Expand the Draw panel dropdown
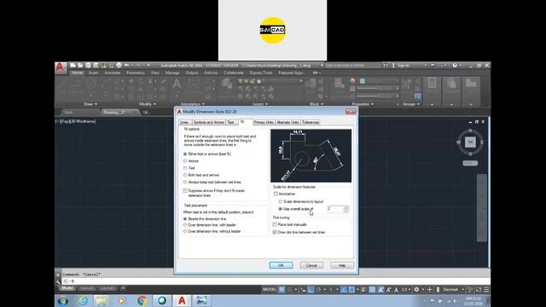 tap(90, 104)
